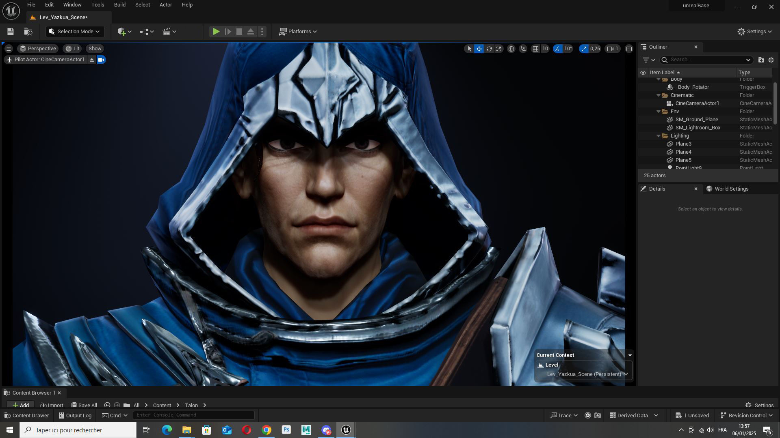
Task: Toggle scale snapping
Action: [x=584, y=49]
